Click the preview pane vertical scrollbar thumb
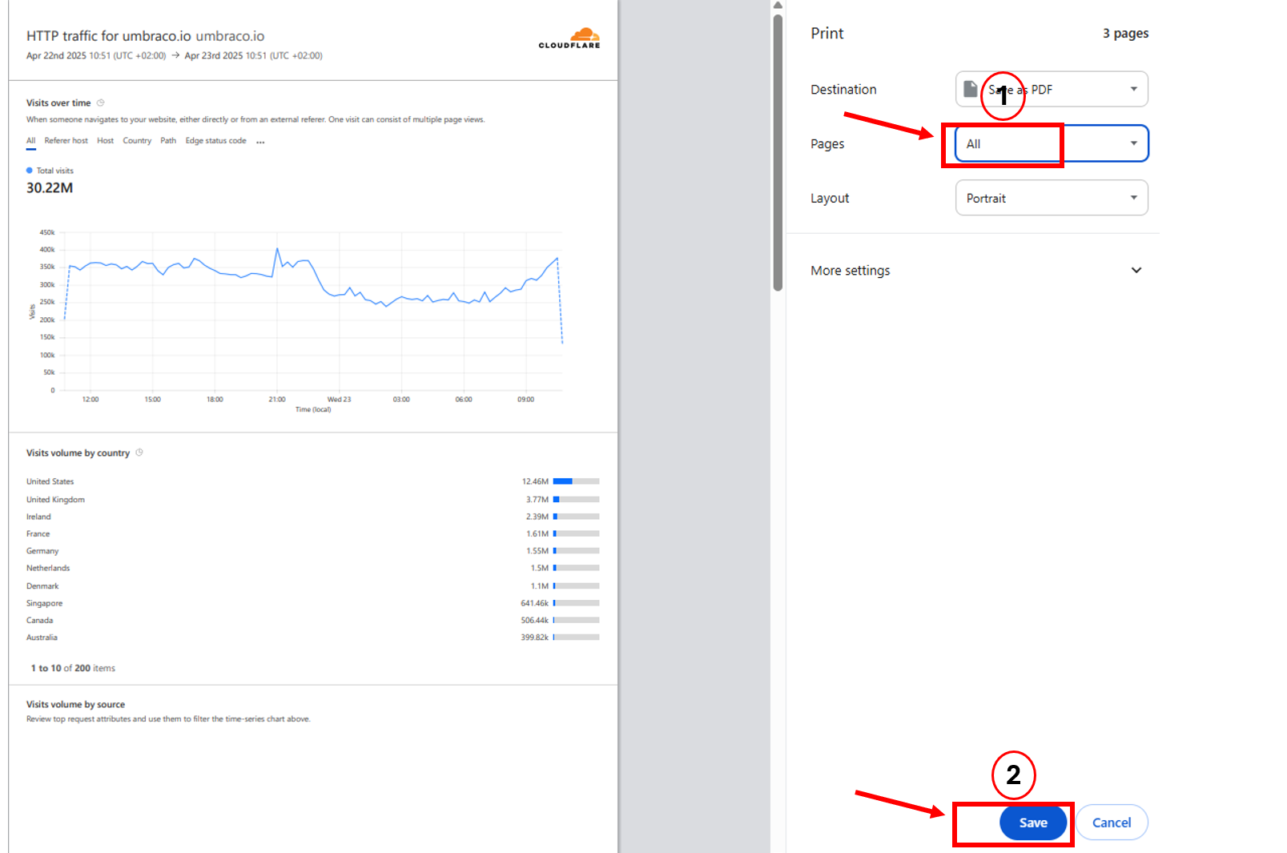Viewport: 1287px width, 853px height. coord(778,152)
